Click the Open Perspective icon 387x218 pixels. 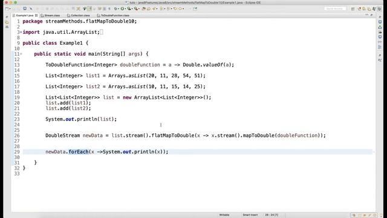click(x=353, y=8)
